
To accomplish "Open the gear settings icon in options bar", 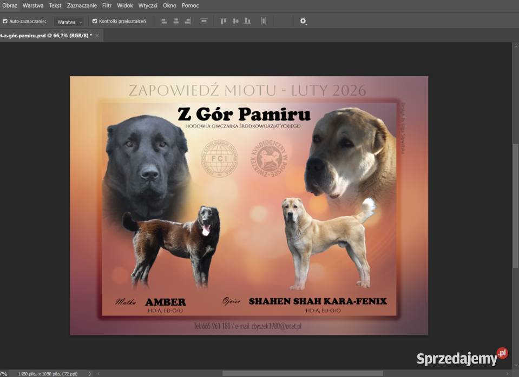I will [303, 21].
